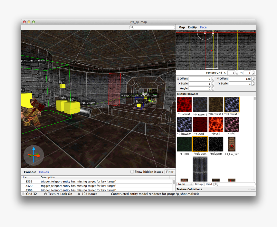Viewport: 277px width, 227px height.
Task: Open the Issues tab
Action: tap(44, 172)
